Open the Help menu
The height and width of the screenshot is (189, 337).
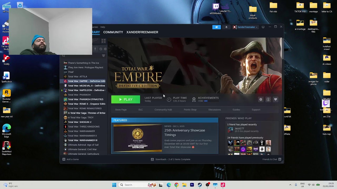click(103, 27)
